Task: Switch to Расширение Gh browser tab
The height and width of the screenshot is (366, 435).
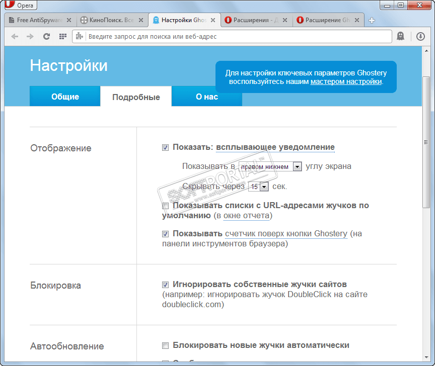Action: [x=328, y=20]
